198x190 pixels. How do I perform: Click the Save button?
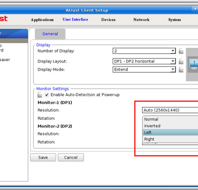click(43, 157)
